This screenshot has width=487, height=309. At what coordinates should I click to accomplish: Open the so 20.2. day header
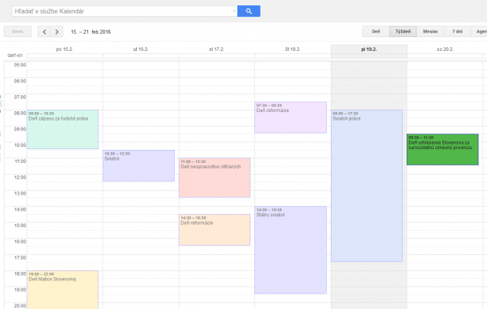(445, 49)
